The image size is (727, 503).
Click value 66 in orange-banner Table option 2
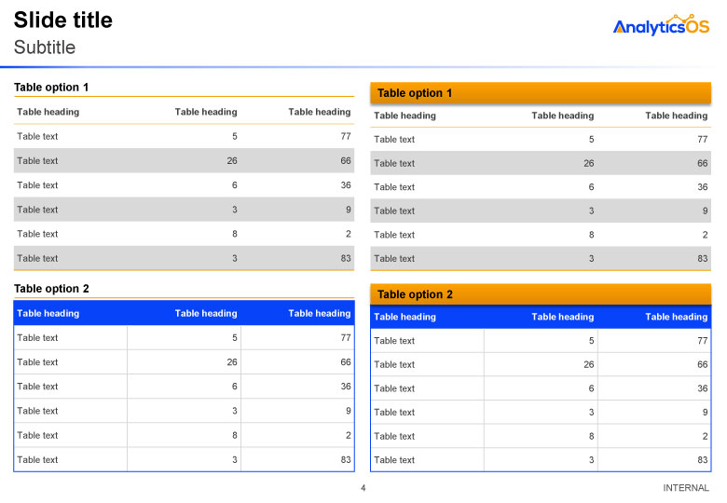point(703,364)
